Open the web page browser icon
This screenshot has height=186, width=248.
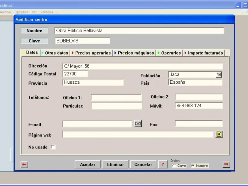click(x=219, y=134)
